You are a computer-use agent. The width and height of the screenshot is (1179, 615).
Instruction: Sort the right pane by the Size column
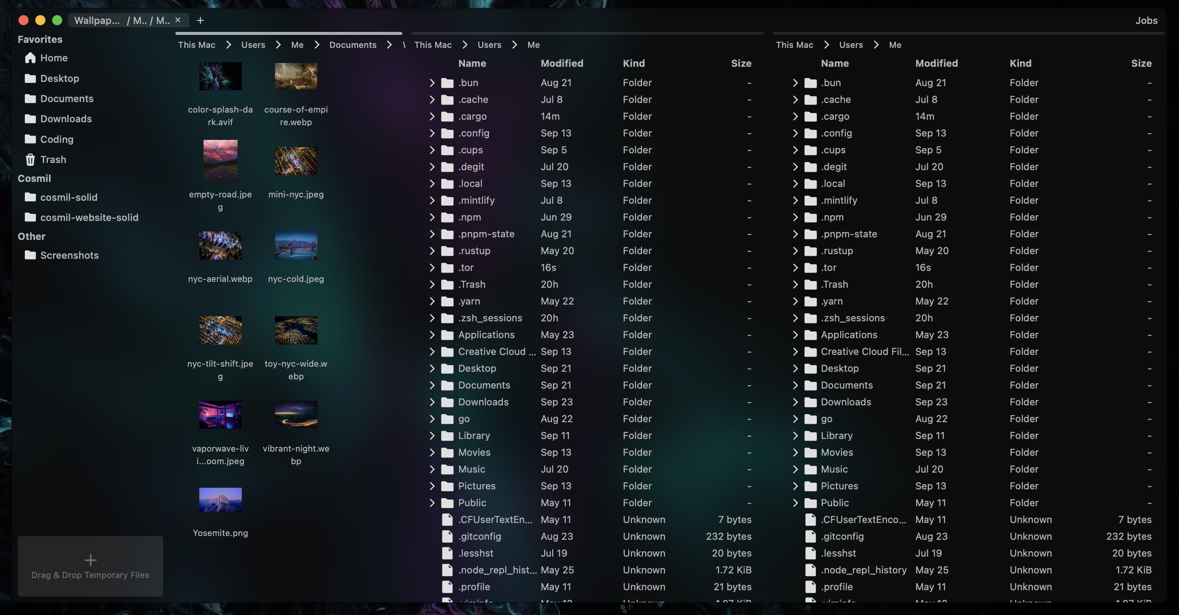tap(1141, 63)
